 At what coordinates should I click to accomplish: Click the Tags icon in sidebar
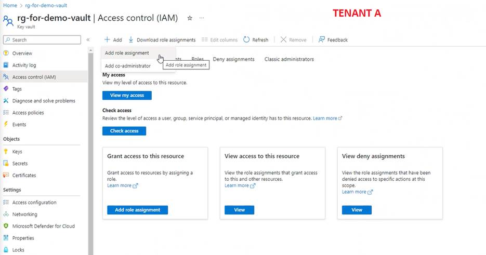click(6, 89)
